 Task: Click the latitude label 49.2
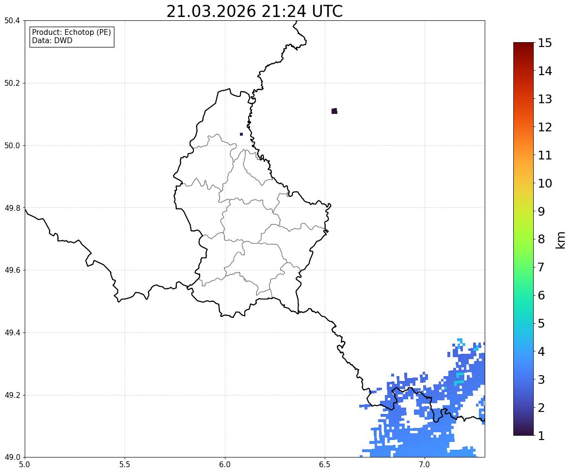(x=12, y=395)
